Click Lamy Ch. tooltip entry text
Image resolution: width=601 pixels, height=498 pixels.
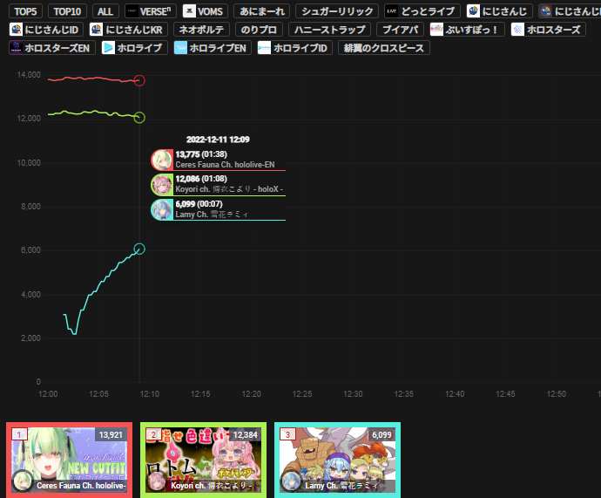212,214
